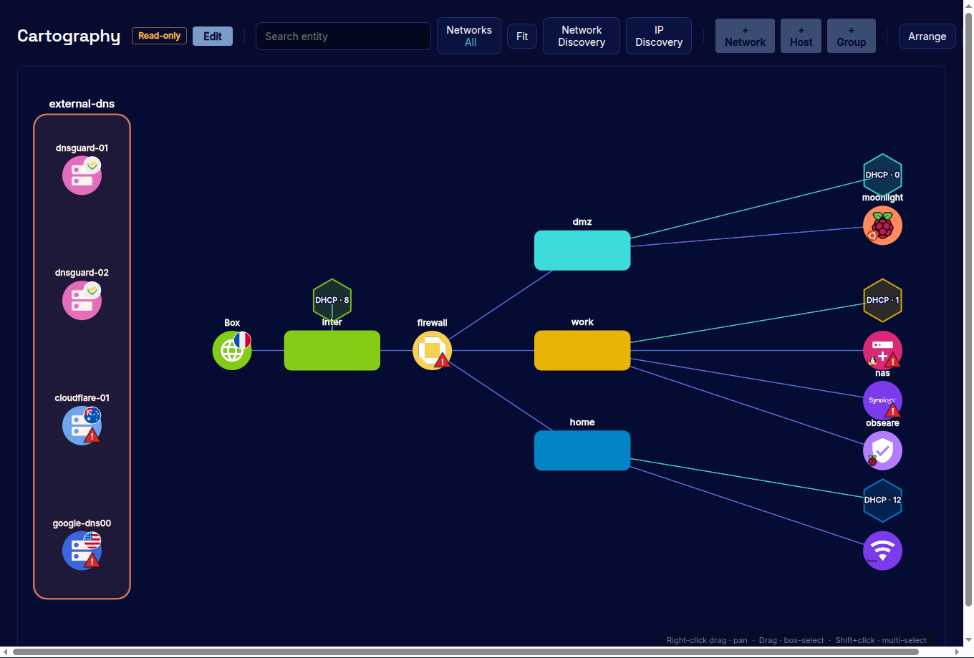
Task: Switch to Edit mode
Action: [x=213, y=36]
